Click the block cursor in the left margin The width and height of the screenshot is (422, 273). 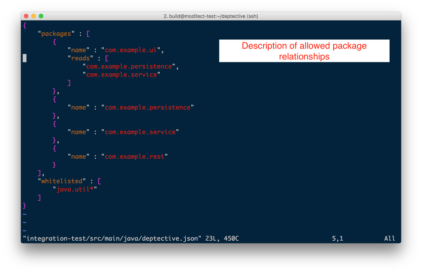click(x=24, y=58)
